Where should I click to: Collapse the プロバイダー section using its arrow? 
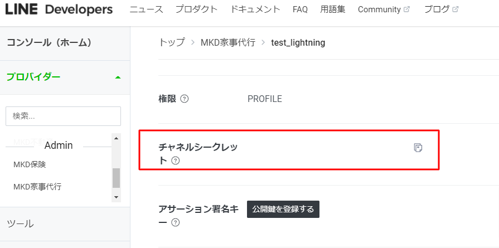coord(118,77)
